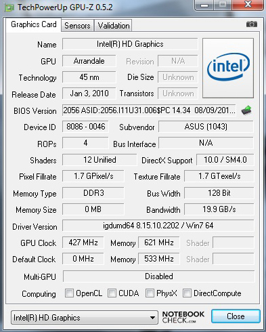Click the empty GPU Clock Shader field

point(234,243)
